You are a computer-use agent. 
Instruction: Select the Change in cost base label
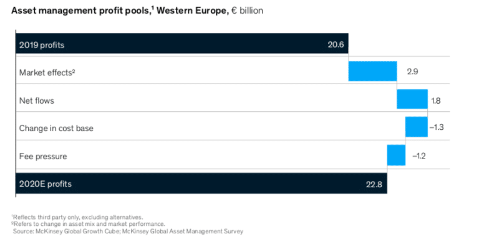pos(56,128)
